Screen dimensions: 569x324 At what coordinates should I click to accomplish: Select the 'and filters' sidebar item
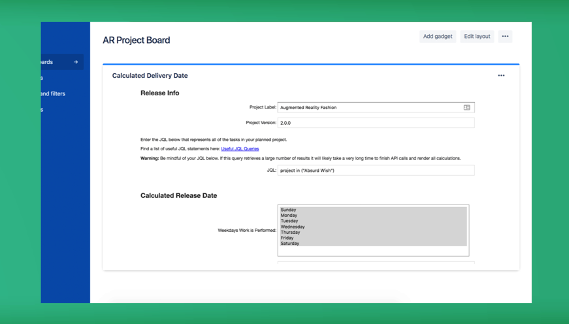pos(53,94)
